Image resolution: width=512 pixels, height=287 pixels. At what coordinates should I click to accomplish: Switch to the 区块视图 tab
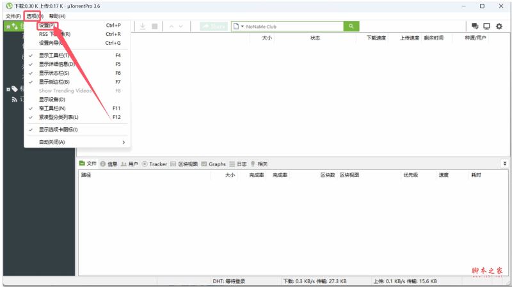click(x=184, y=164)
